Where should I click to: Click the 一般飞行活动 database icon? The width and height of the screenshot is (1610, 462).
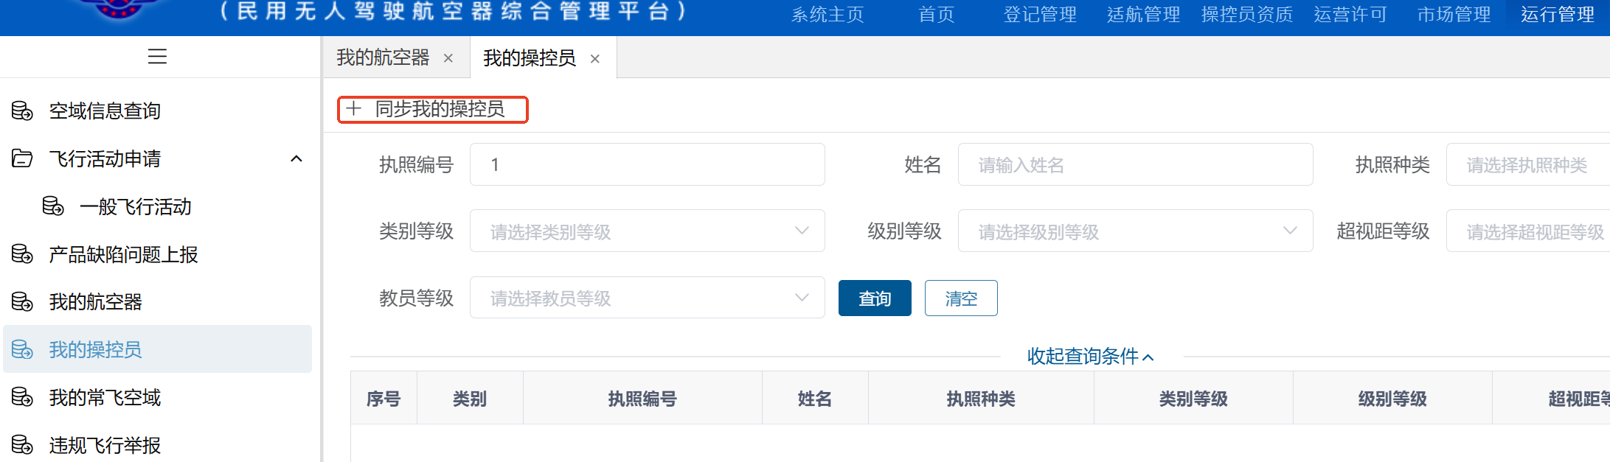click(53, 206)
